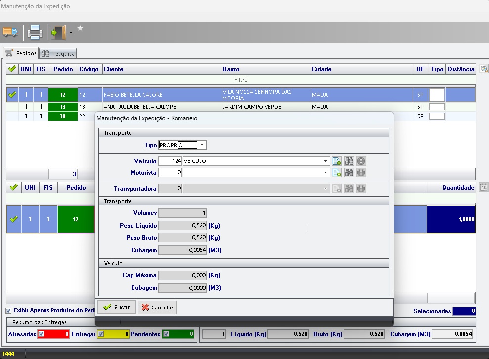Select the Pedidos tab
The height and width of the screenshot is (359, 489).
21,53
